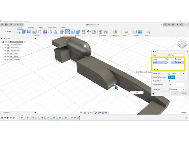Add a new radius set with plus
Viewport: 189px width, 141px height.
[x=155, y=69]
